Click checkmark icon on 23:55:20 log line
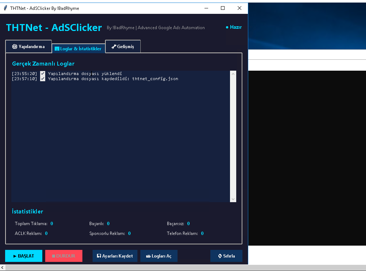 pyautogui.click(x=43, y=74)
